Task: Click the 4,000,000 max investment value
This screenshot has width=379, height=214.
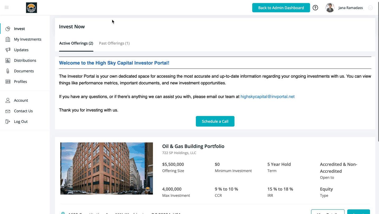Action: click(172, 189)
